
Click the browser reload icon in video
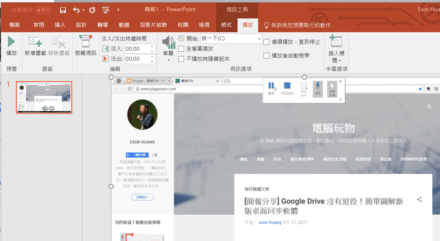tap(130, 89)
